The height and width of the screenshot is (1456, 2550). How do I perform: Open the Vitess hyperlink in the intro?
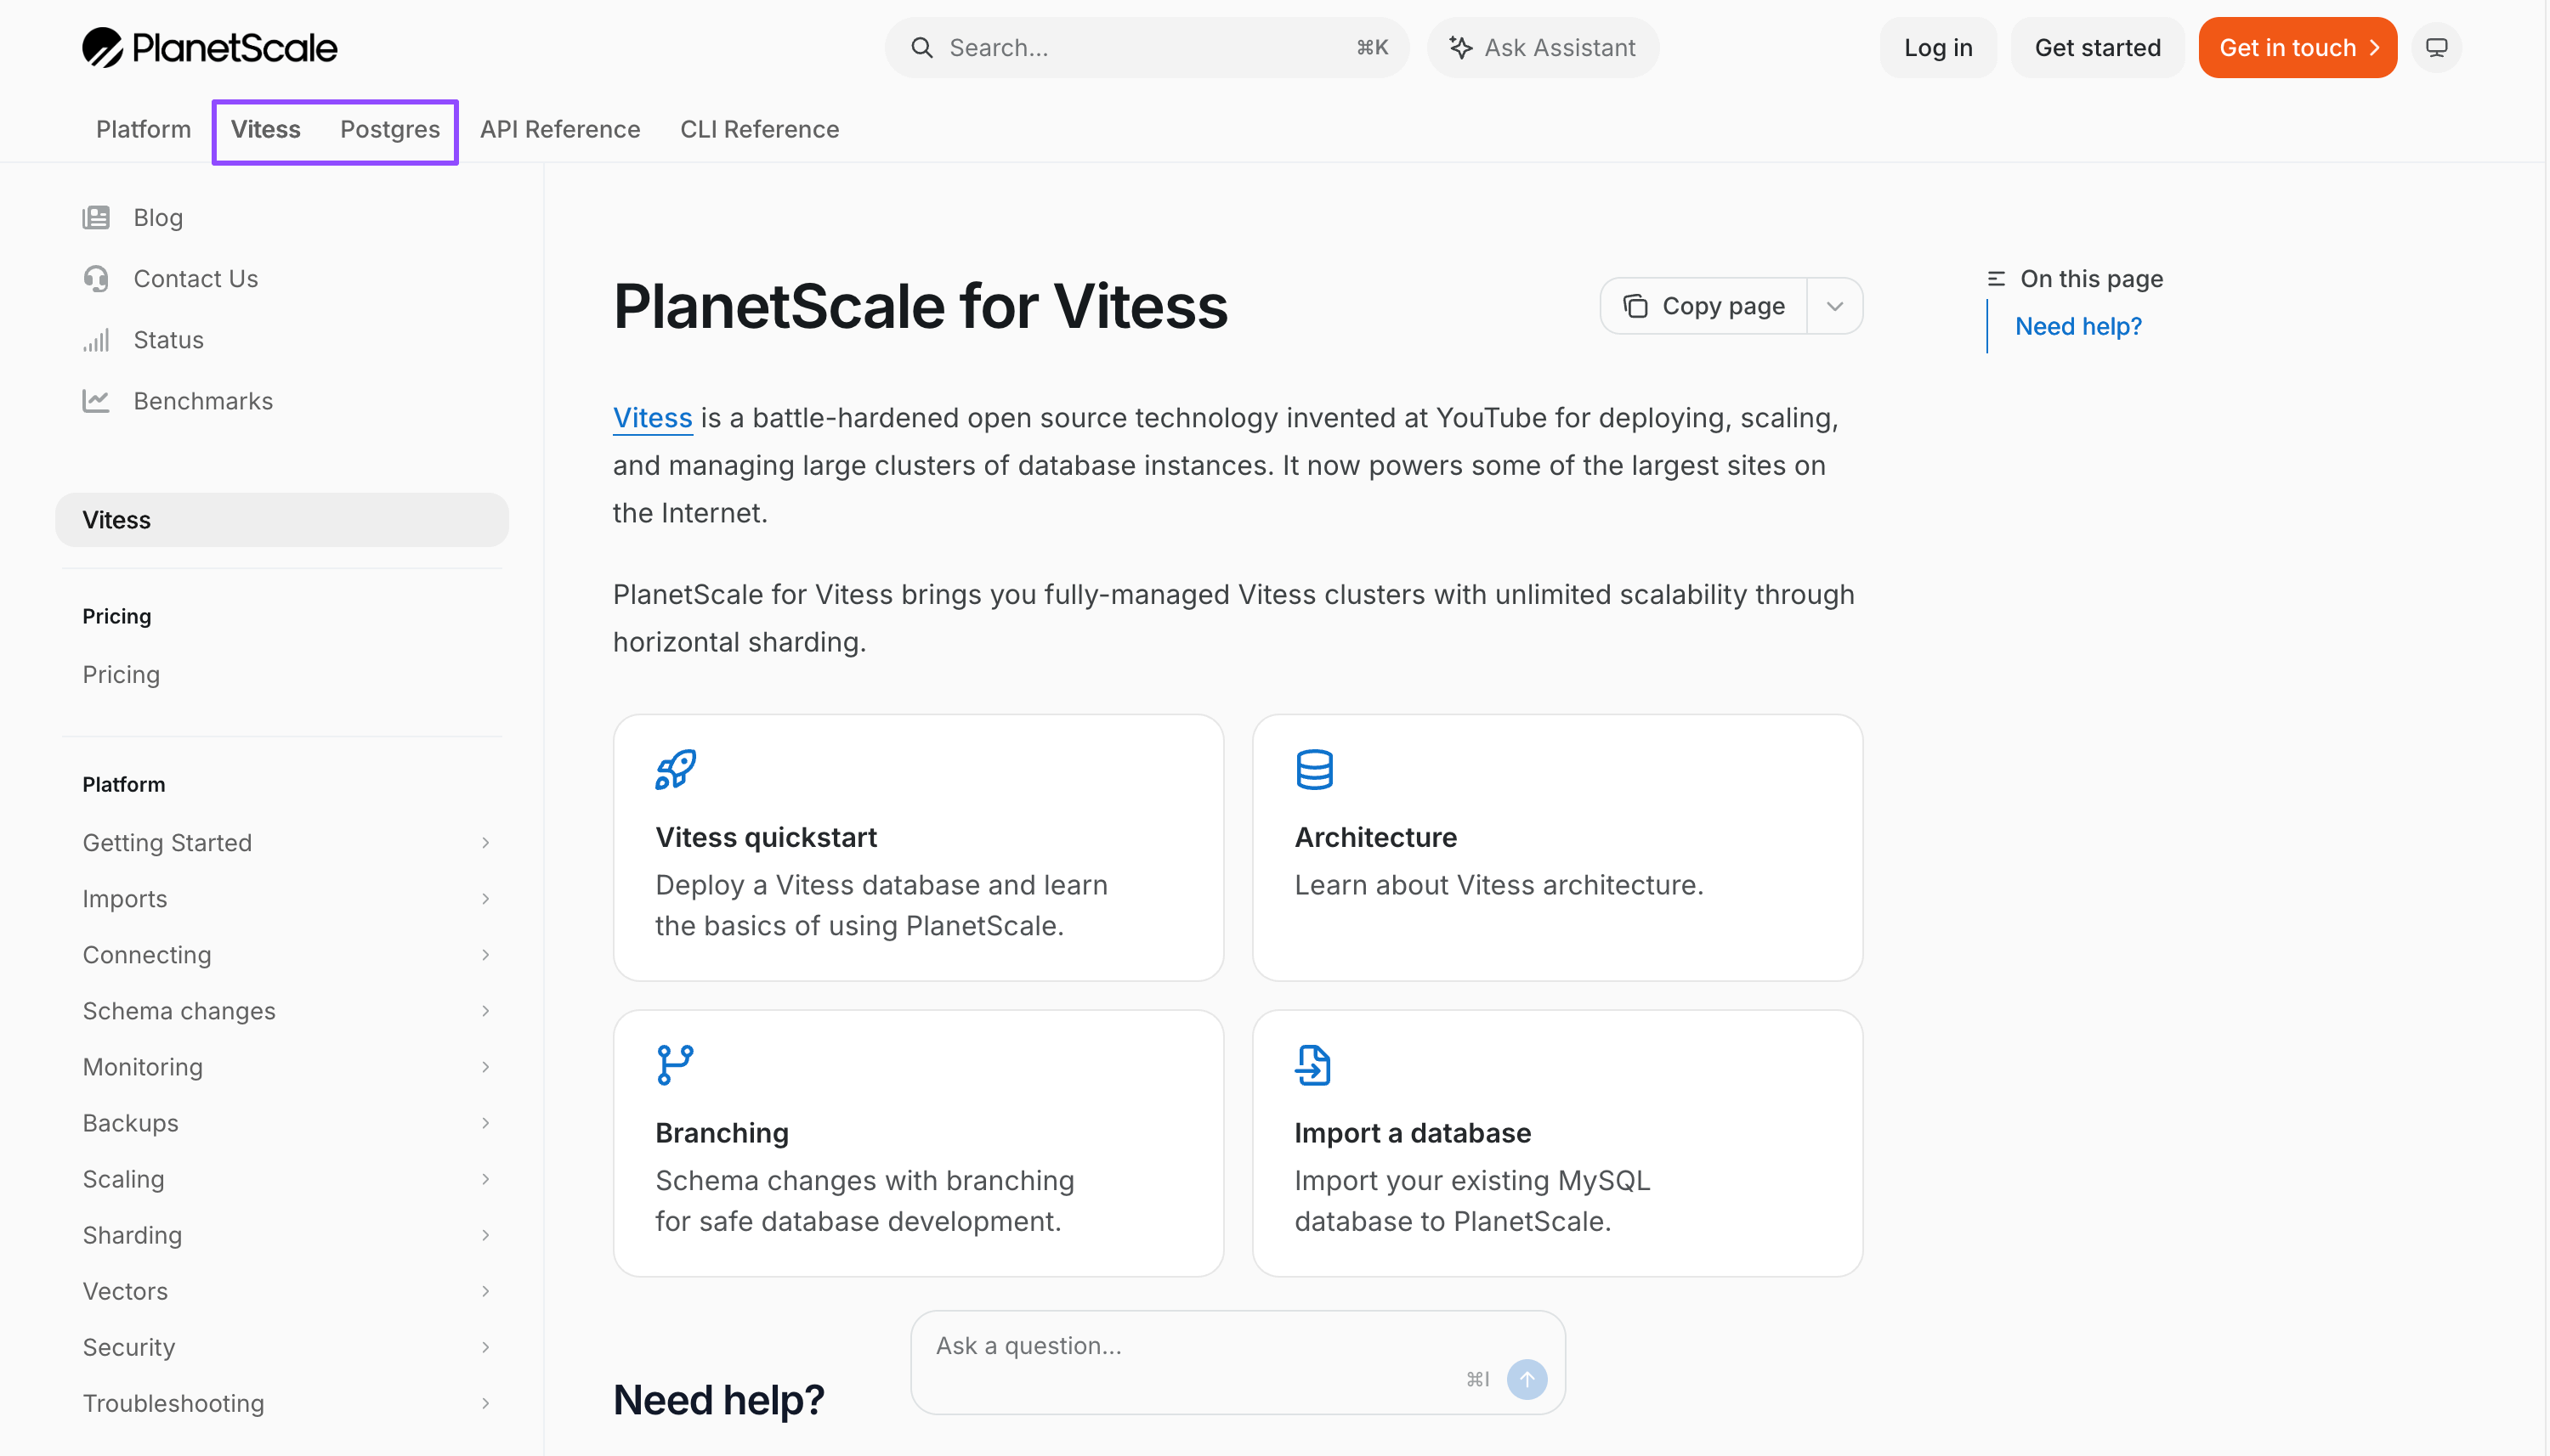tap(652, 418)
